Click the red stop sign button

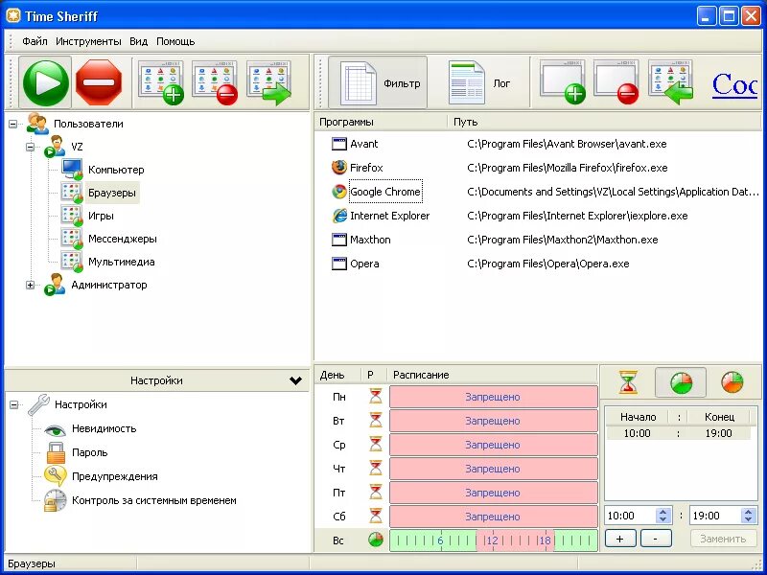[99, 82]
